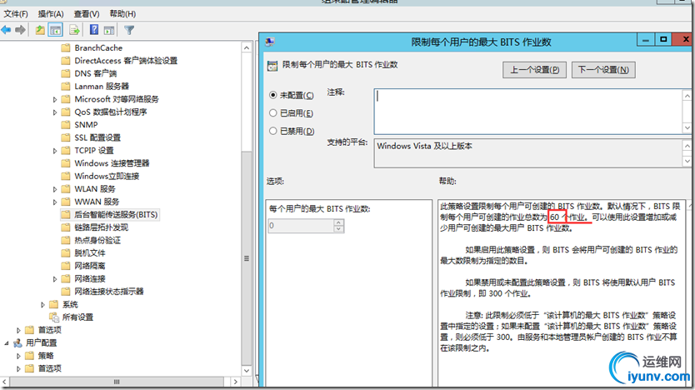Open the 操作(A) menu
The image size is (695, 390).
point(51,14)
